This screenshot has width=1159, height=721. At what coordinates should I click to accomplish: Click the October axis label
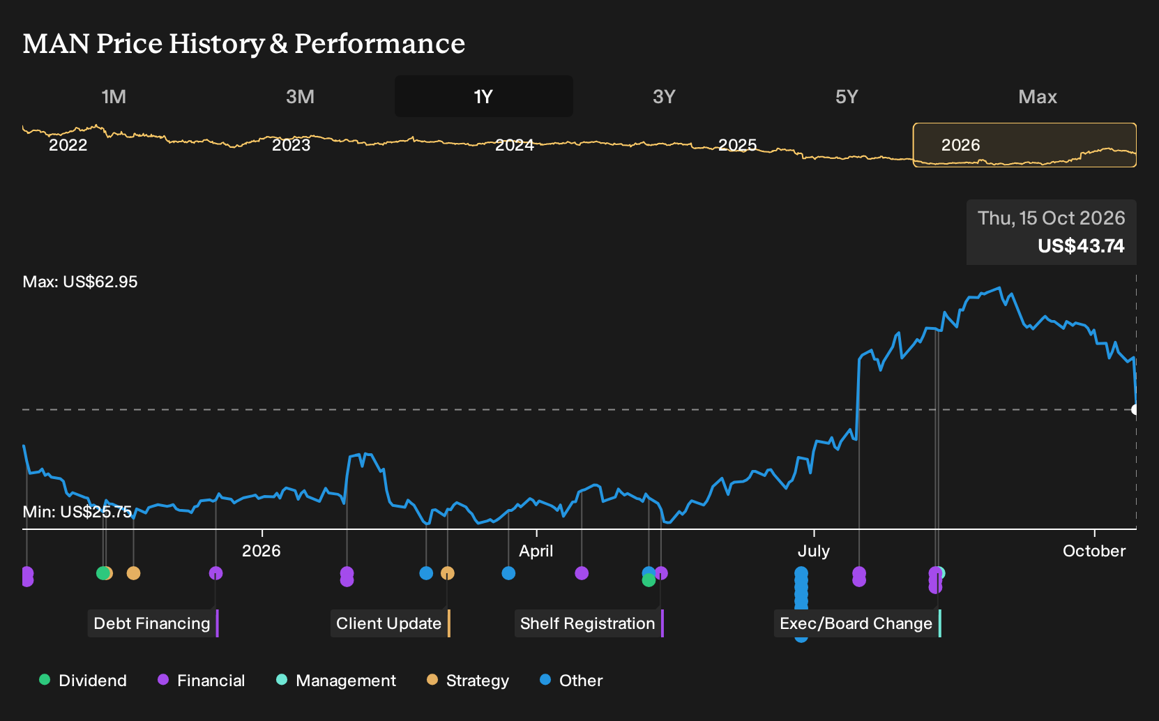1094,551
